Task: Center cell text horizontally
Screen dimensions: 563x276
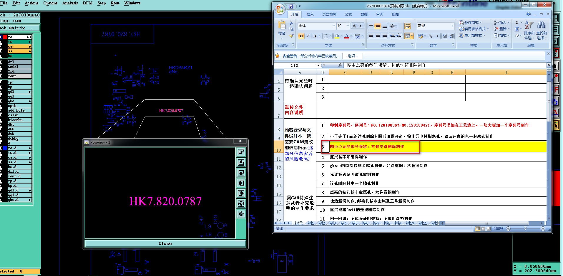Action: 378,36
